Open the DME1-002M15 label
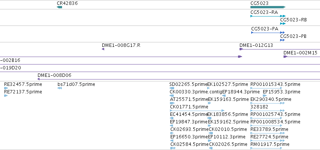Image resolution: width=320 pixels, height=150 pixels. (300, 53)
